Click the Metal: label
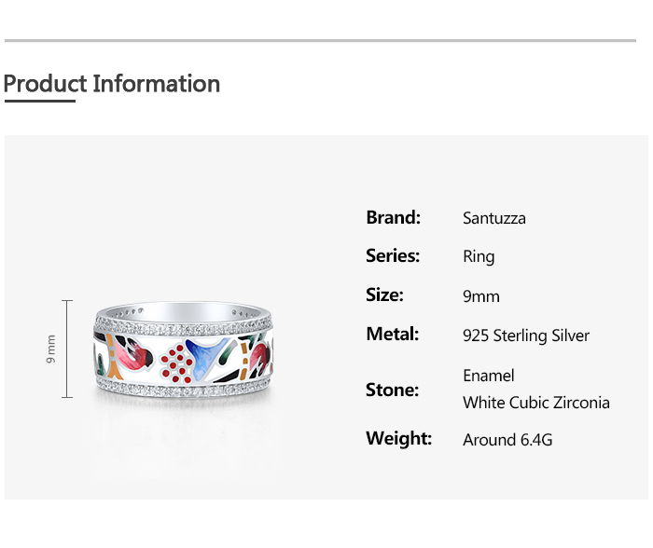The image size is (653, 548). tap(392, 334)
